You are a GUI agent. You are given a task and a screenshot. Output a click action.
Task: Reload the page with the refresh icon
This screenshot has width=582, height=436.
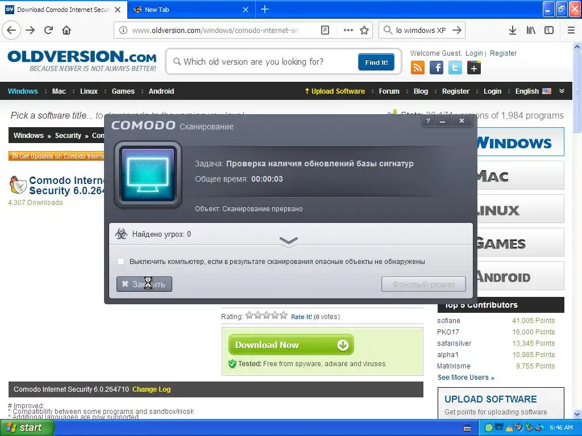tap(49, 30)
